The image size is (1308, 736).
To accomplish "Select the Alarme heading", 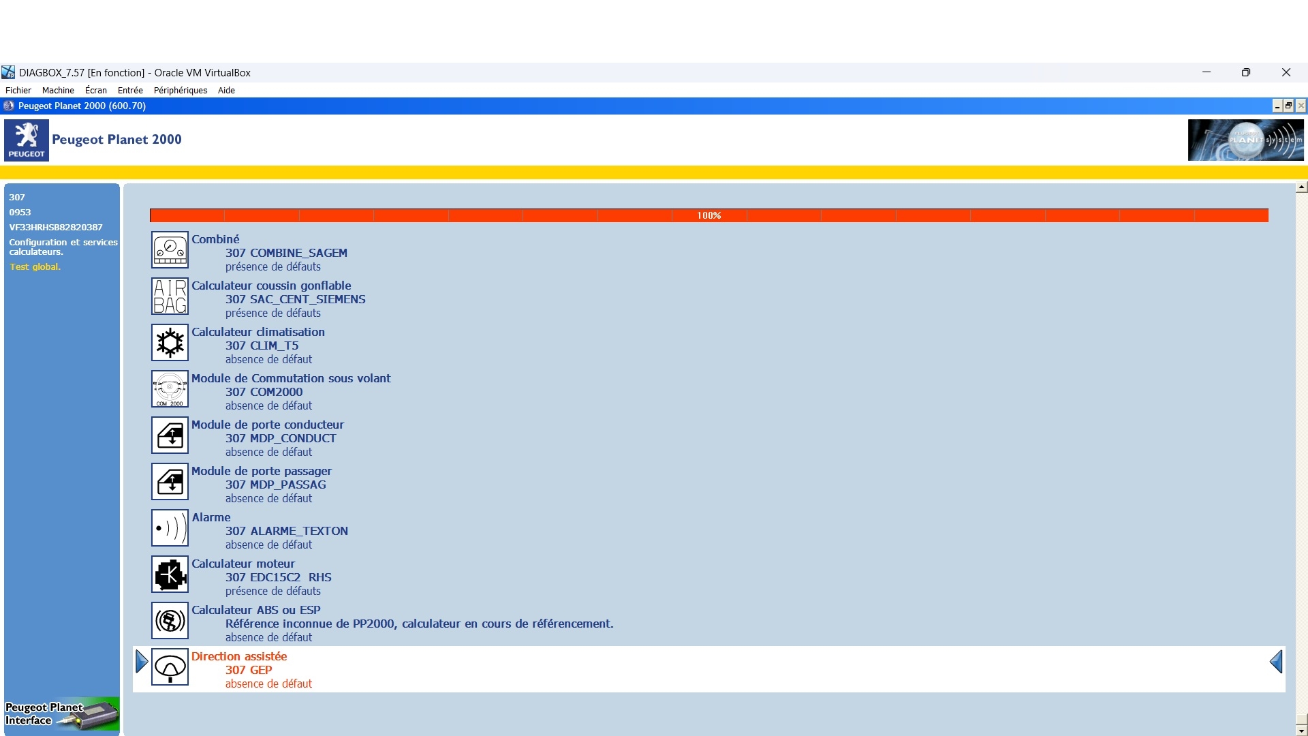I will pyautogui.click(x=211, y=517).
